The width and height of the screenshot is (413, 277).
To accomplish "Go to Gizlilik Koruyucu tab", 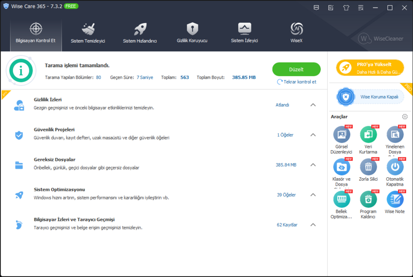I will 192,34.
